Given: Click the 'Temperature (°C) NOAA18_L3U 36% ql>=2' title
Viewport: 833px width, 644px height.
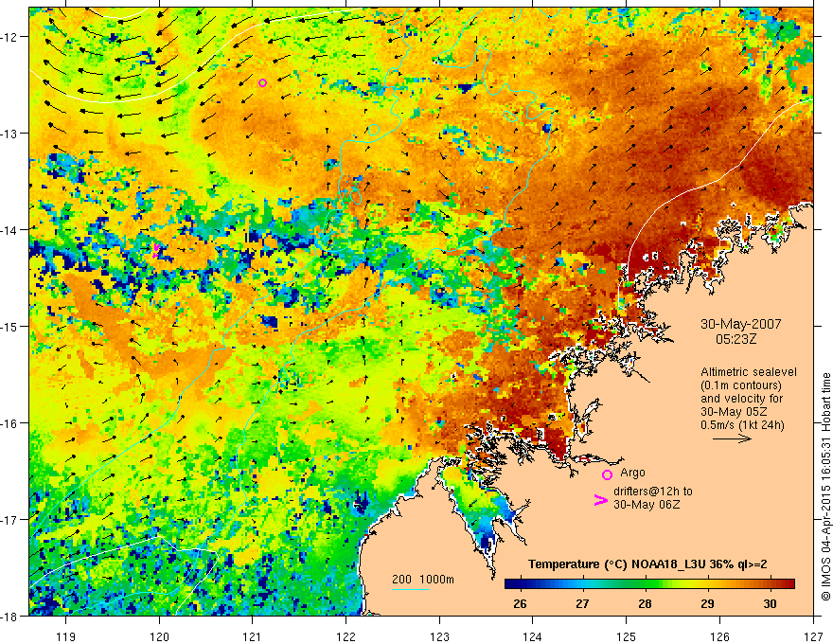Looking at the screenshot, I should click(647, 564).
